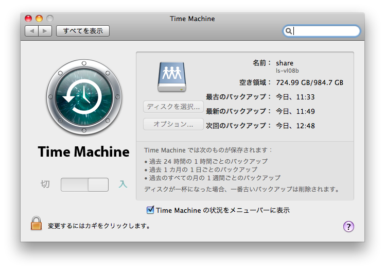This screenshot has width=385, height=270.
Task: Click the ディスクが一杯になった場合 notice text
Action: coord(241,189)
